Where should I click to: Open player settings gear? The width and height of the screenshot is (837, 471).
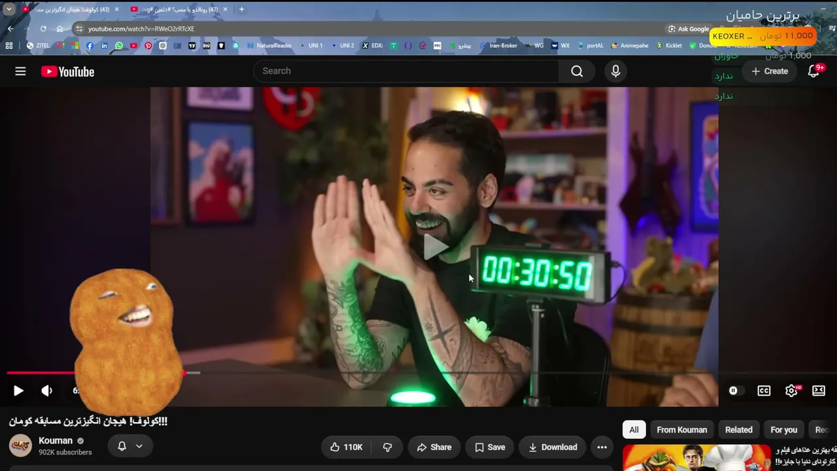[791, 391]
